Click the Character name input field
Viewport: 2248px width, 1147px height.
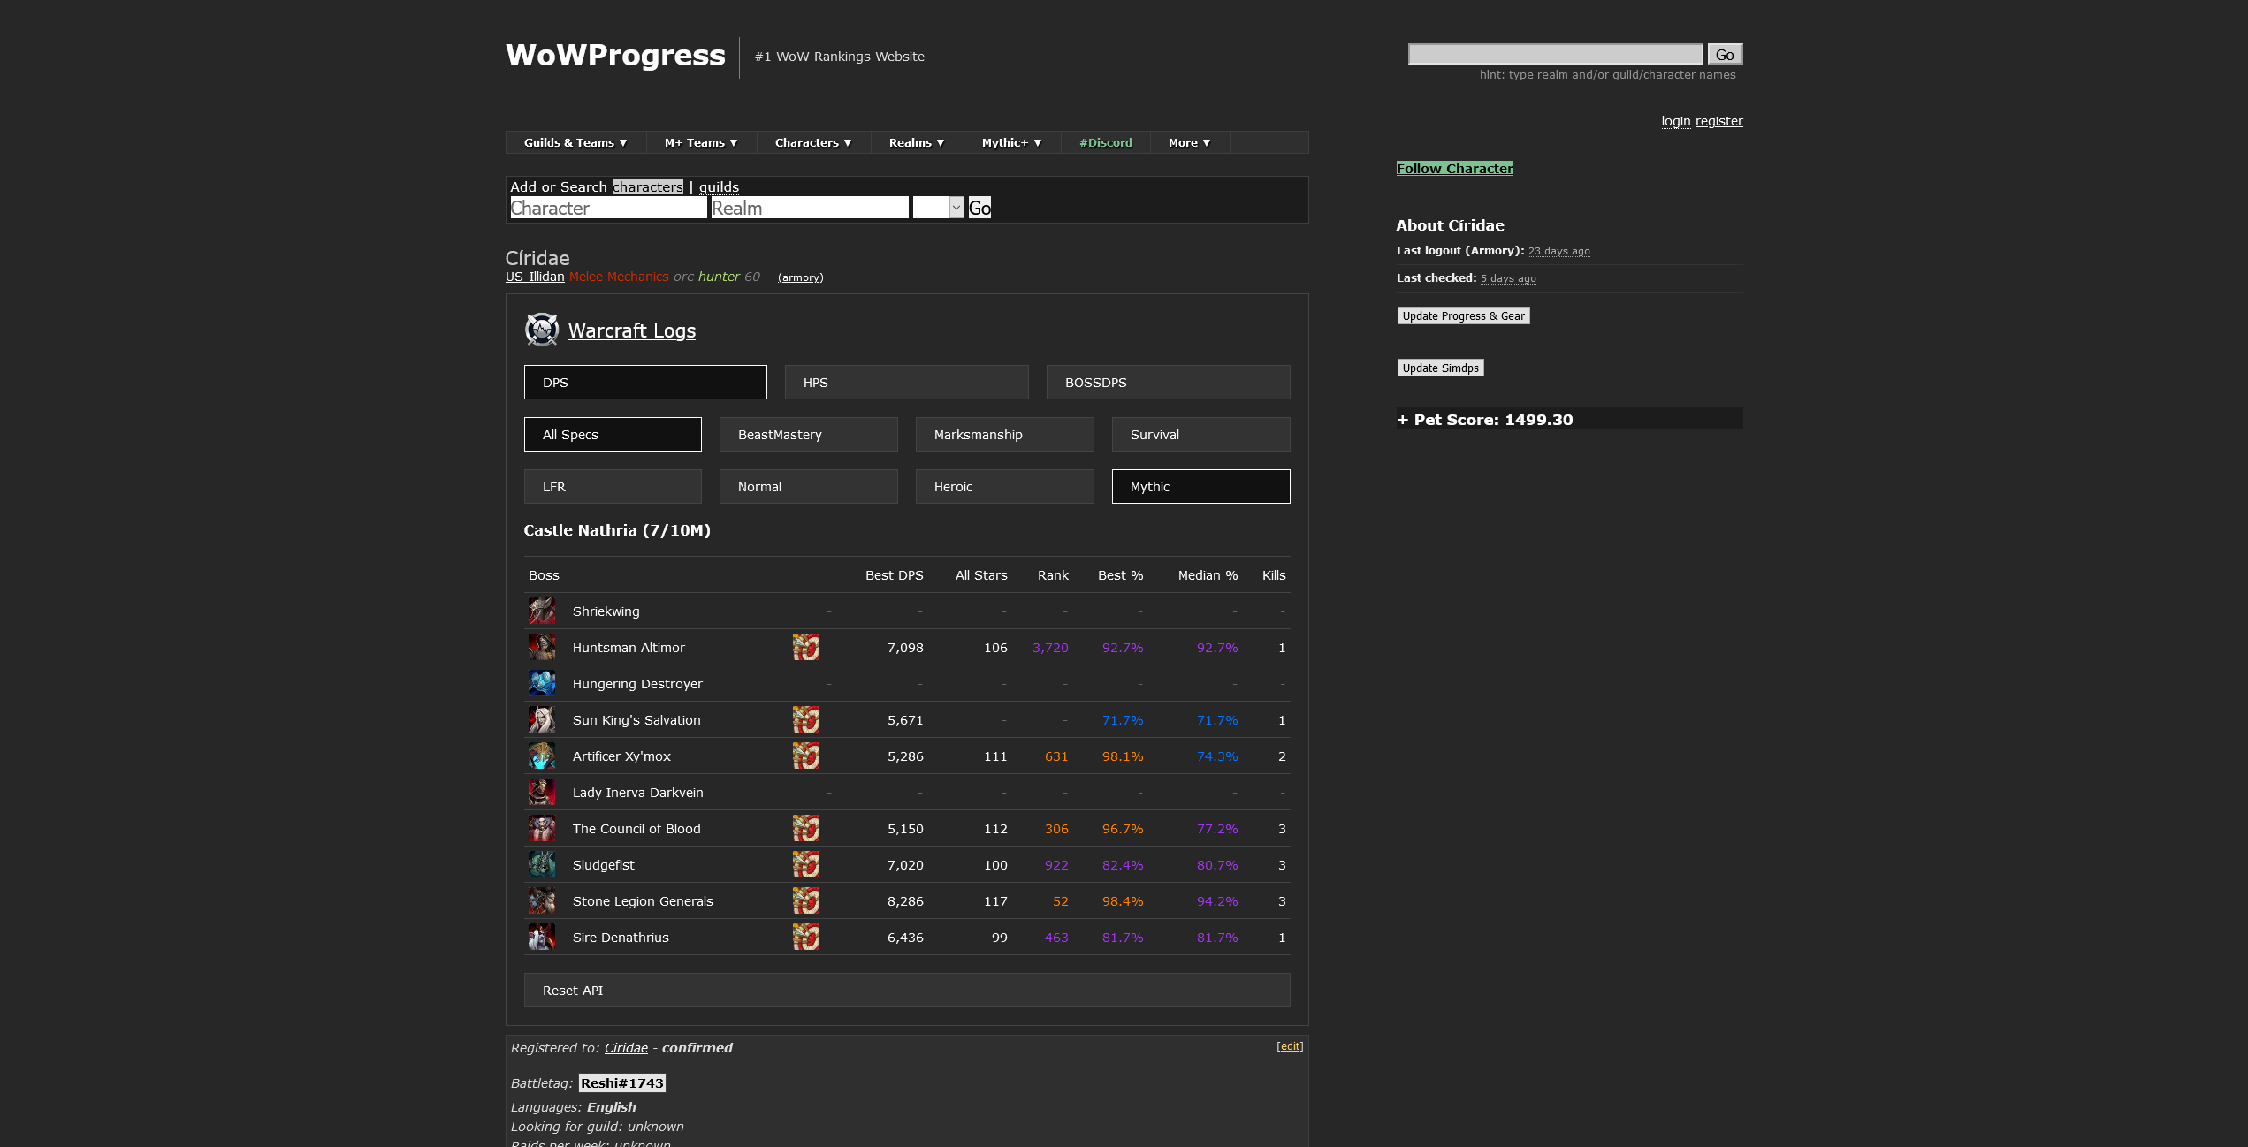tap(608, 208)
